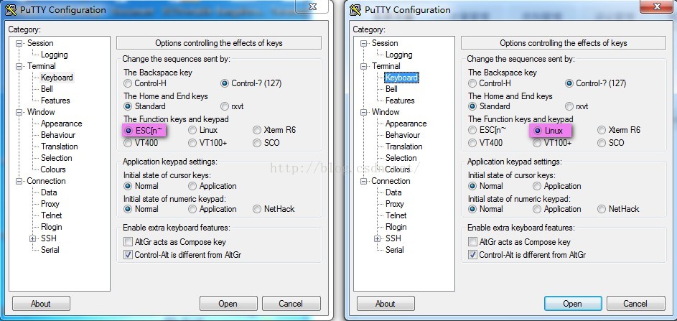Click Cancel button in left window

coord(291,304)
